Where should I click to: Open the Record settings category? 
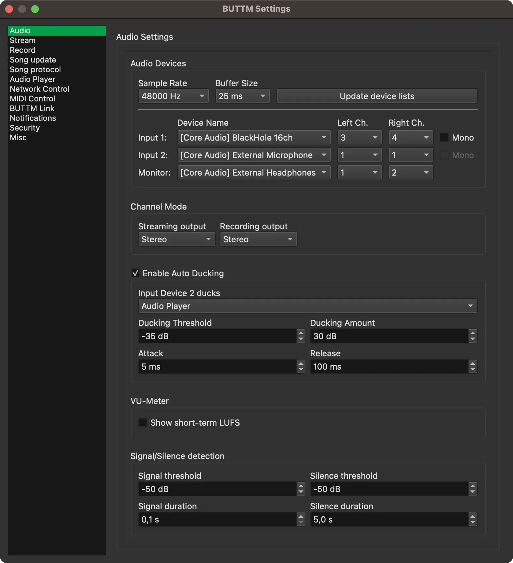pos(56,50)
